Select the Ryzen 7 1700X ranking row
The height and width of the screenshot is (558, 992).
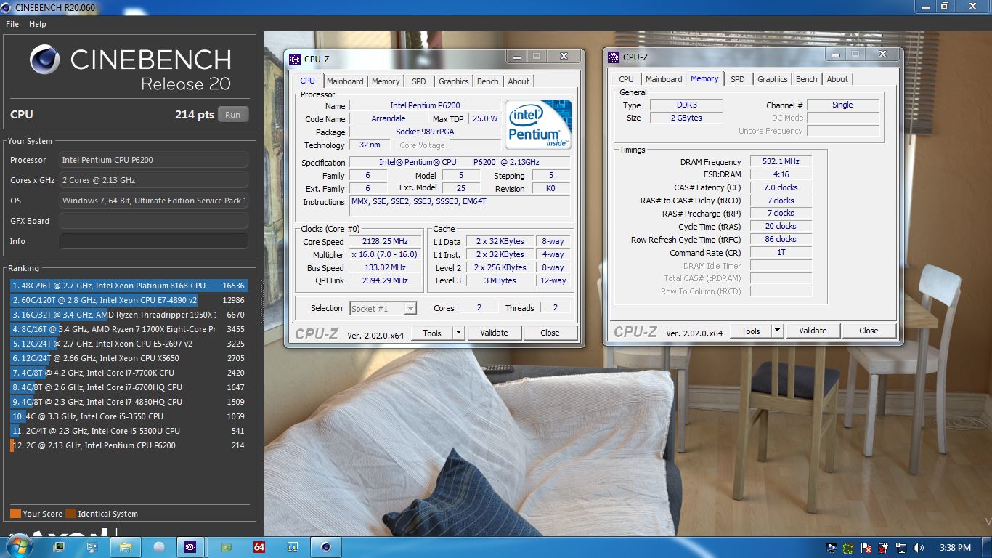129,329
